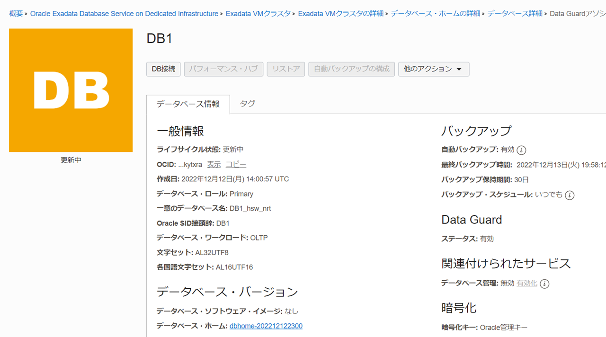
Task: Click the パフォーマンス・ハブ button
Action: click(223, 69)
